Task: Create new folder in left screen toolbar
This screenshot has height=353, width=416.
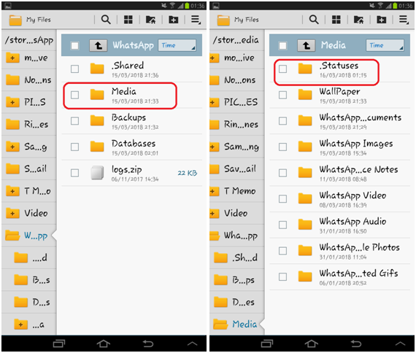Action: tap(174, 20)
